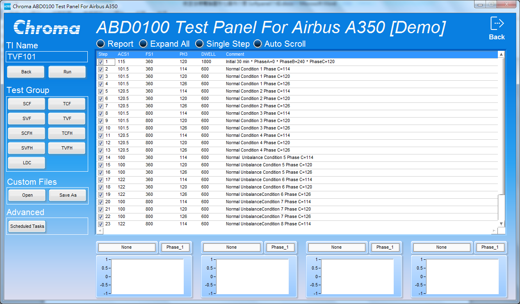The width and height of the screenshot is (520, 304).
Task: Click the DWELL column header
Action: (x=208, y=54)
